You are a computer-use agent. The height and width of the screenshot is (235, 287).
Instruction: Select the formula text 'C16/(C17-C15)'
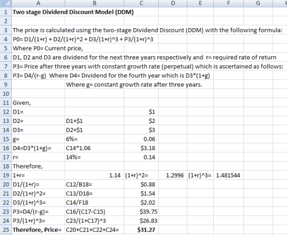tap(86, 212)
